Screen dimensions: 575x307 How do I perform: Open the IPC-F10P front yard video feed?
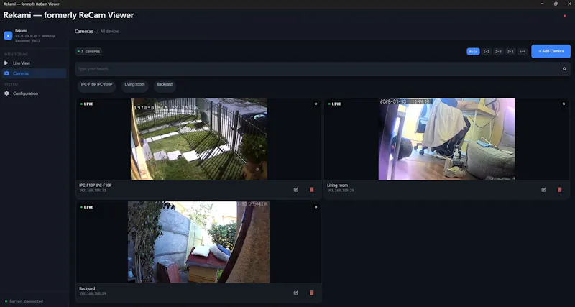199,139
